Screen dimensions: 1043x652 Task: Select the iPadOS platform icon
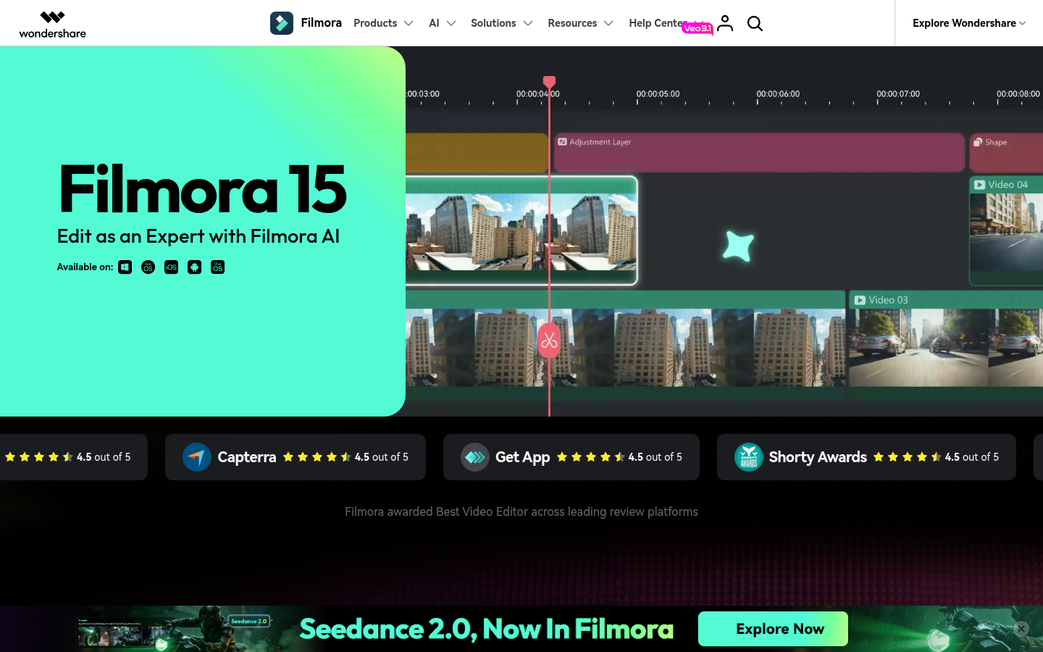[218, 267]
